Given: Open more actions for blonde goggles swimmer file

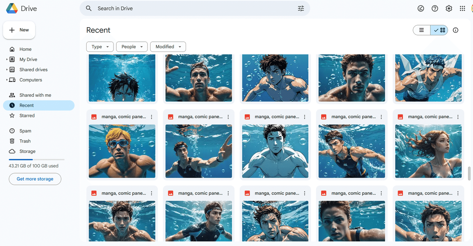Looking at the screenshot, I should click(151, 117).
